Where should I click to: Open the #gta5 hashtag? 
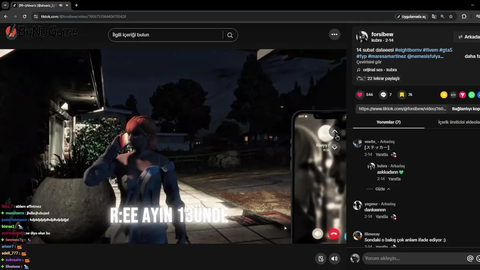coord(445,50)
